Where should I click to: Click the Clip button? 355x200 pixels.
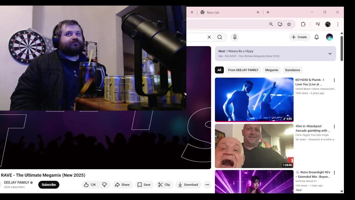click(x=164, y=185)
